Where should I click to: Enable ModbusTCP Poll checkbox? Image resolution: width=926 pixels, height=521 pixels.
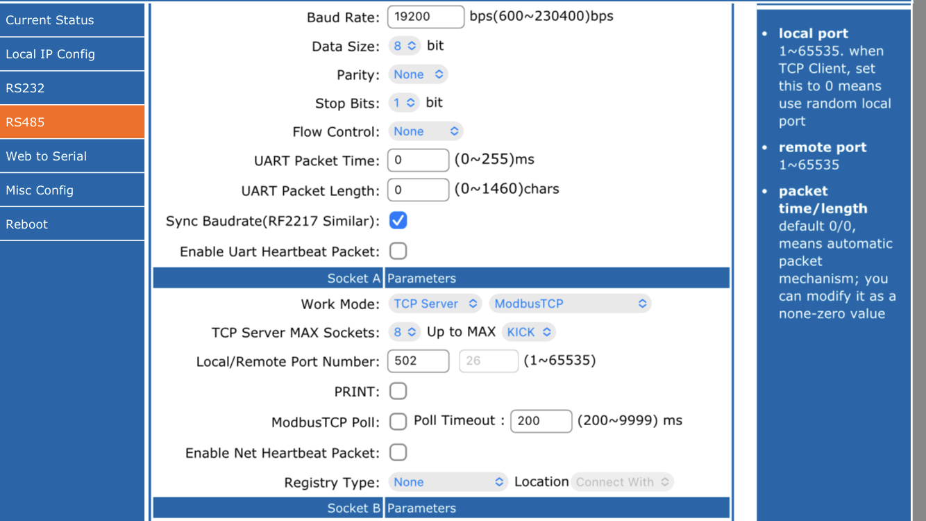point(398,421)
